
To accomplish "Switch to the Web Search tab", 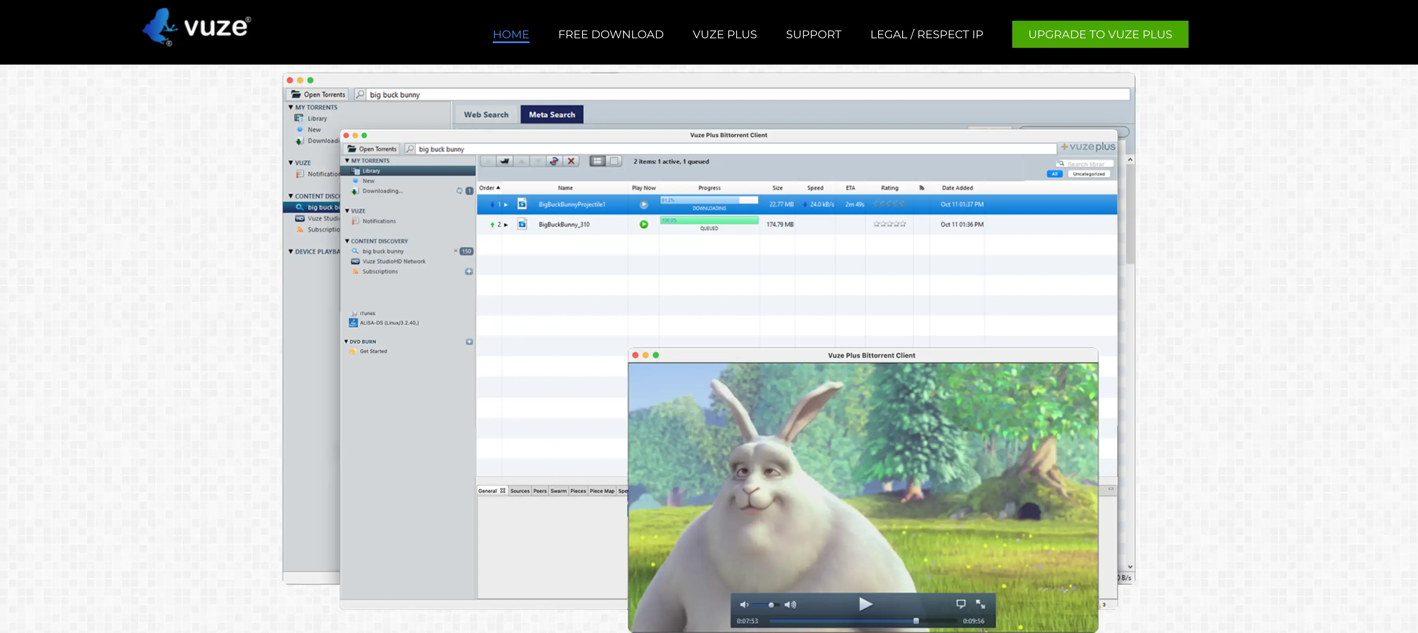I will (486, 114).
